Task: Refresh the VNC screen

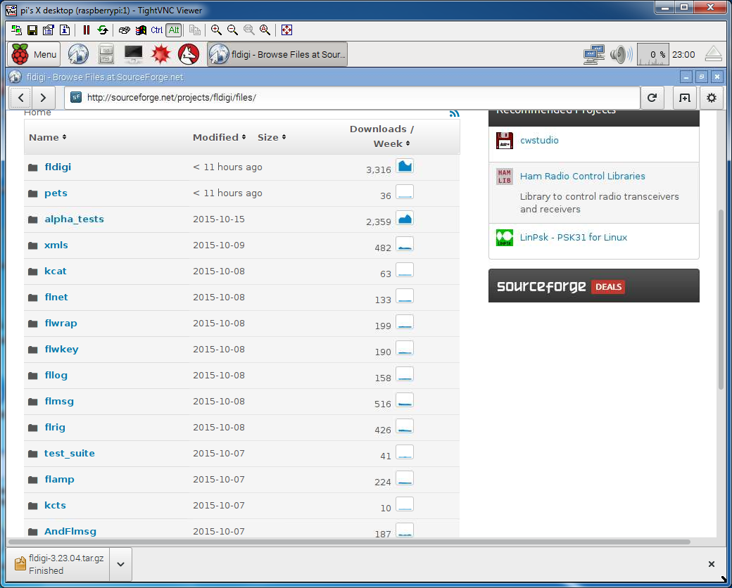Action: click(x=103, y=30)
